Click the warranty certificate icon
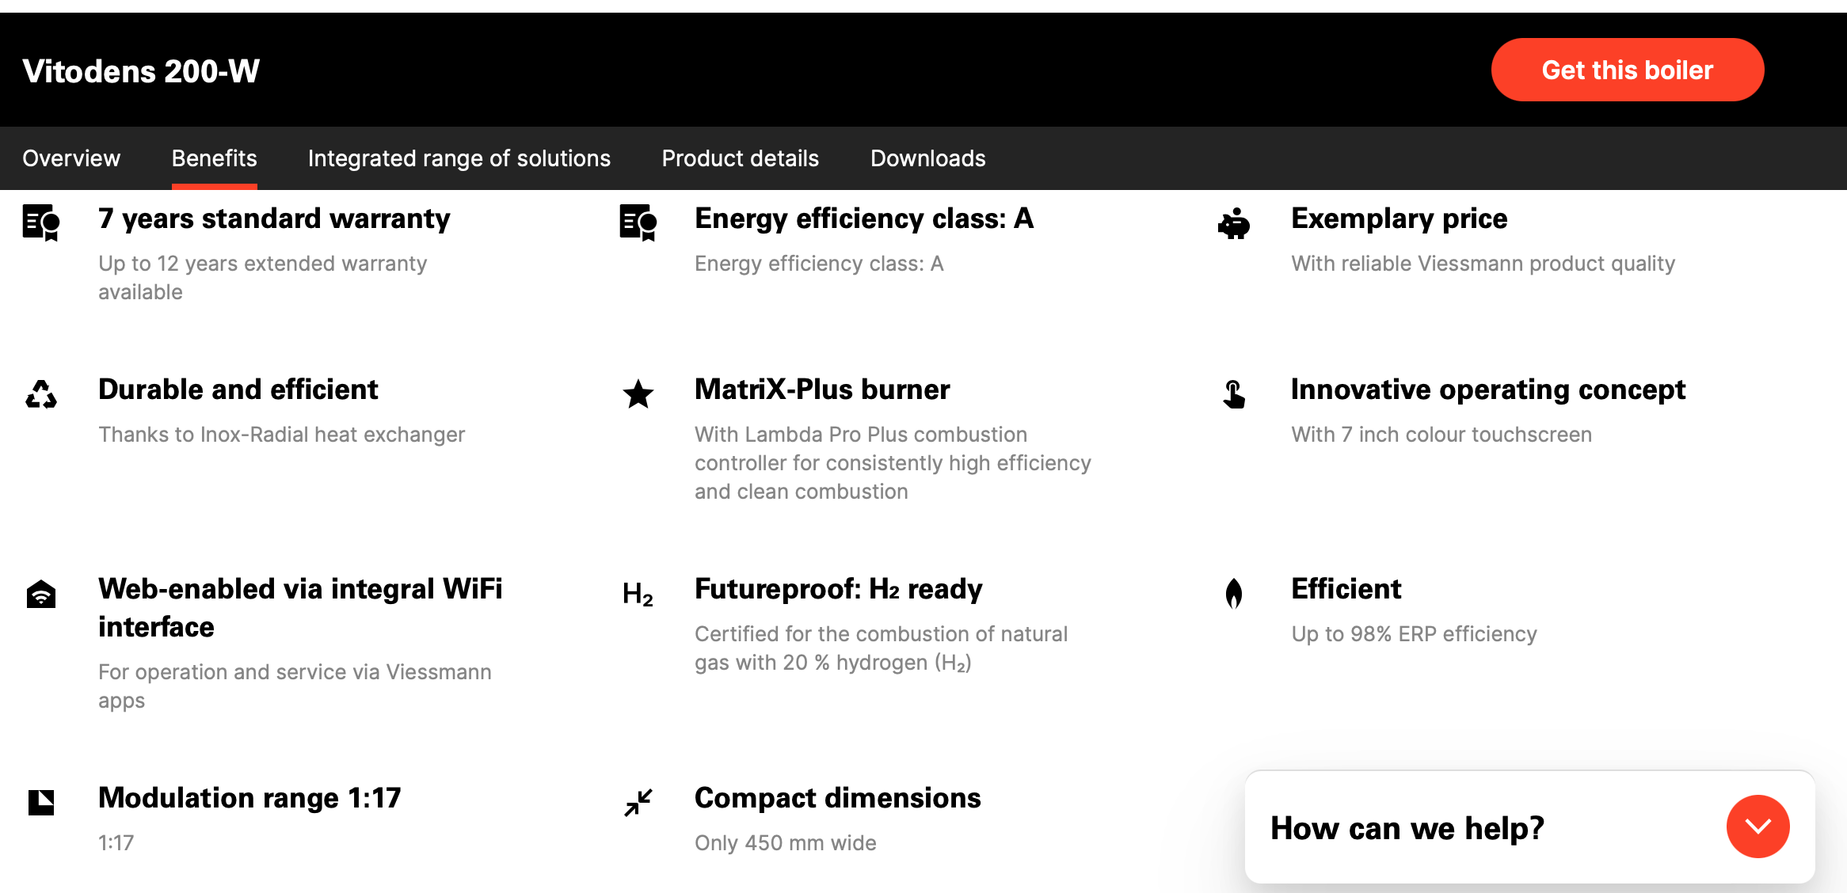 (41, 223)
